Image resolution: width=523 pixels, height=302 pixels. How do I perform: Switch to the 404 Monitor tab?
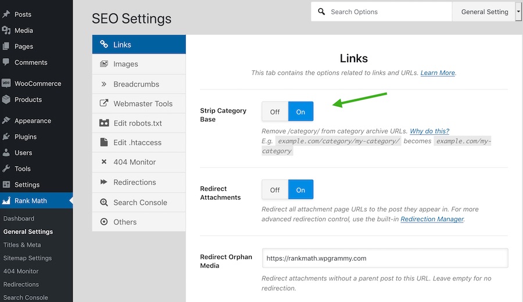(x=134, y=162)
